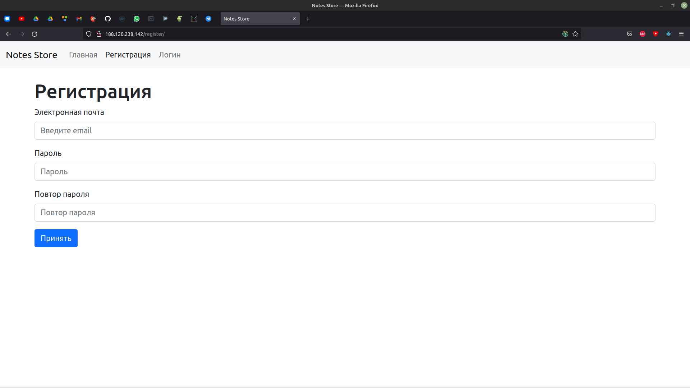Click the Save to Pocket icon
The image size is (690, 388).
pos(630,34)
